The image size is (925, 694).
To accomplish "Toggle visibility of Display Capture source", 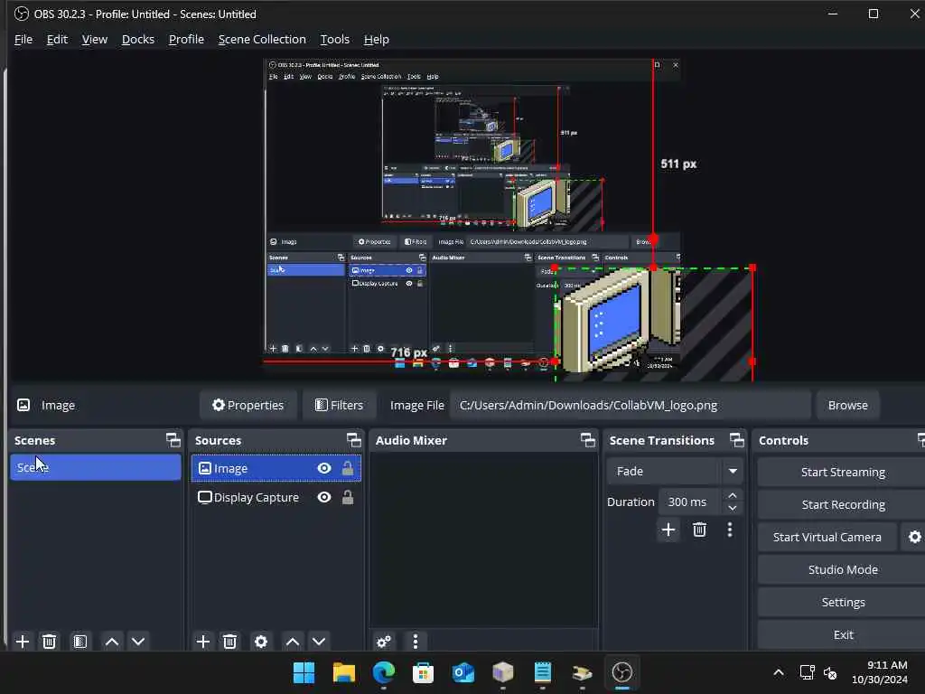I will pos(324,498).
